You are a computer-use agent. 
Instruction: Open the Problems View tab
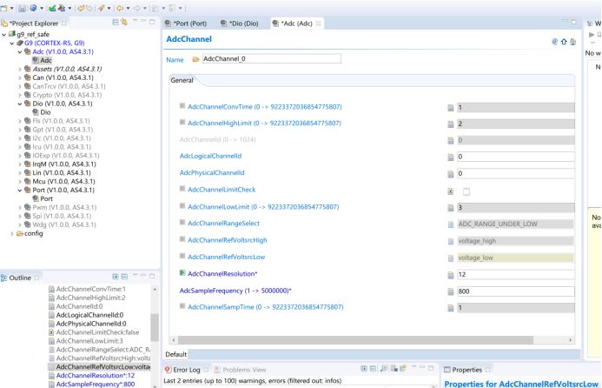(241, 370)
